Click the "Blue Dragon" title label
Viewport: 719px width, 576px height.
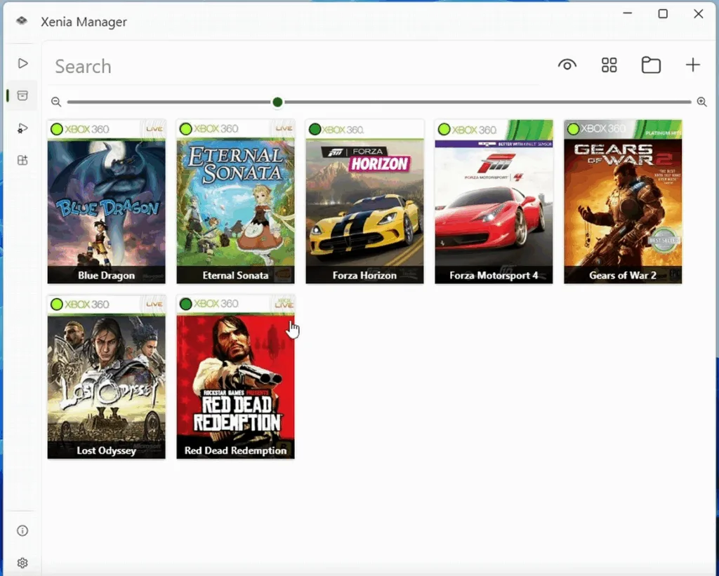click(x=107, y=276)
